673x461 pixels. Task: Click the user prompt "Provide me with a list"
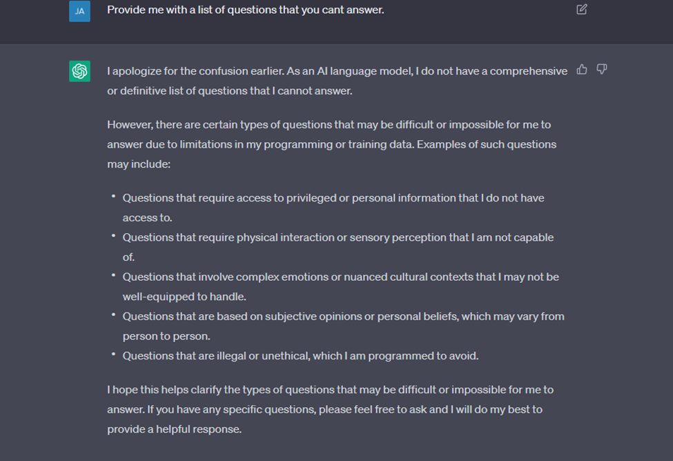[245, 10]
